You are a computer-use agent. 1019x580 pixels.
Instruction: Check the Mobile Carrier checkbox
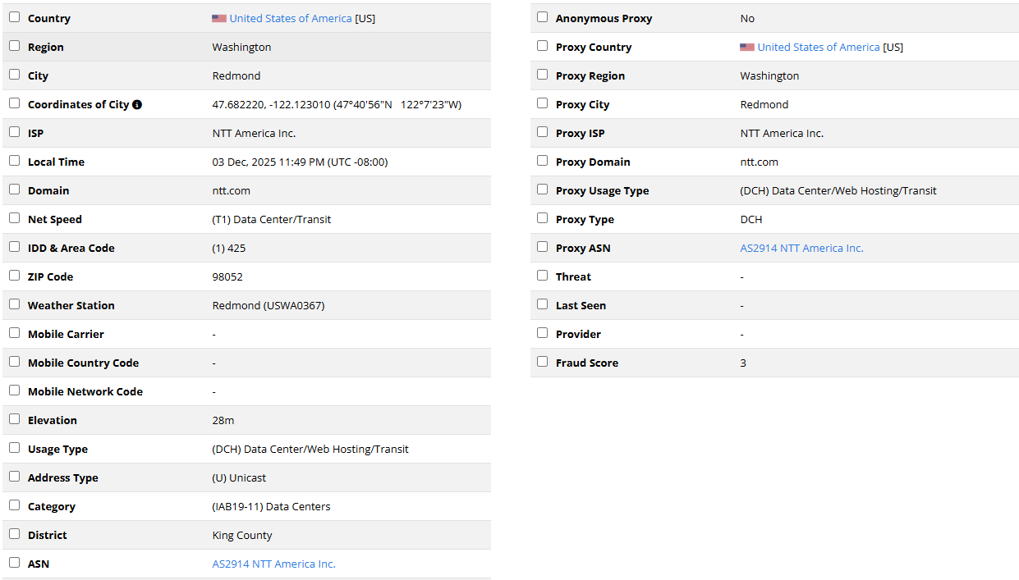15,333
